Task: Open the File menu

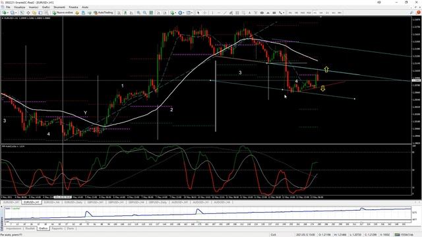Action: coord(8,7)
